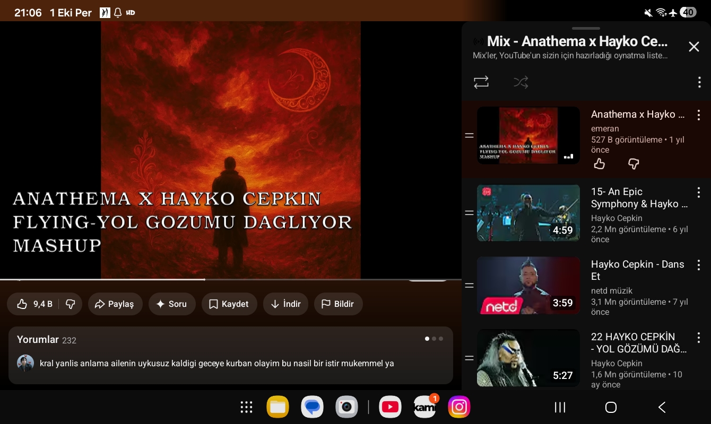711x424 pixels.
Task: Open the Messages app in taskbar
Action: 313,407
